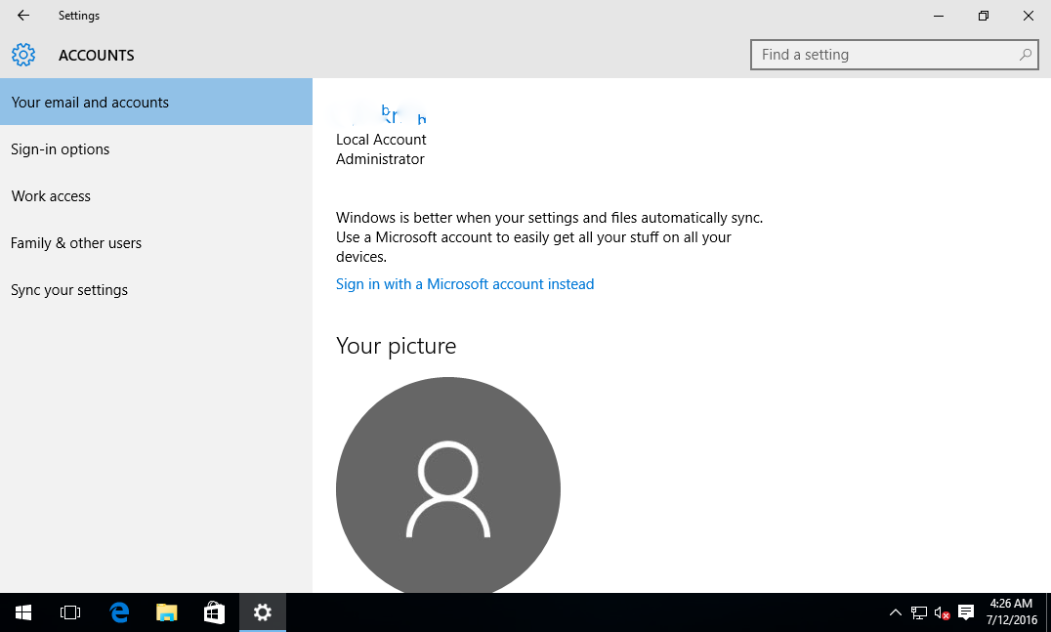Click the search magnifier icon
The image size is (1051, 632).
click(x=1025, y=55)
